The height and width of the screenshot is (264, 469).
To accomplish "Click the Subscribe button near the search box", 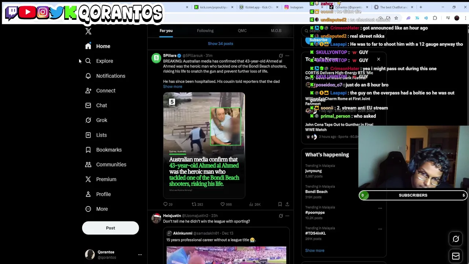I will tap(318, 40).
